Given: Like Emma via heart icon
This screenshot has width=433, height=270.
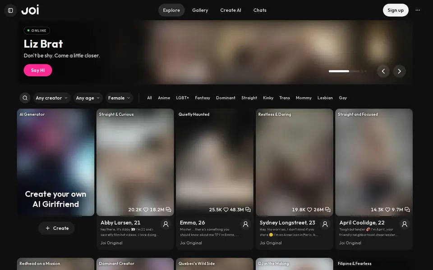Looking at the screenshot, I should (226, 210).
